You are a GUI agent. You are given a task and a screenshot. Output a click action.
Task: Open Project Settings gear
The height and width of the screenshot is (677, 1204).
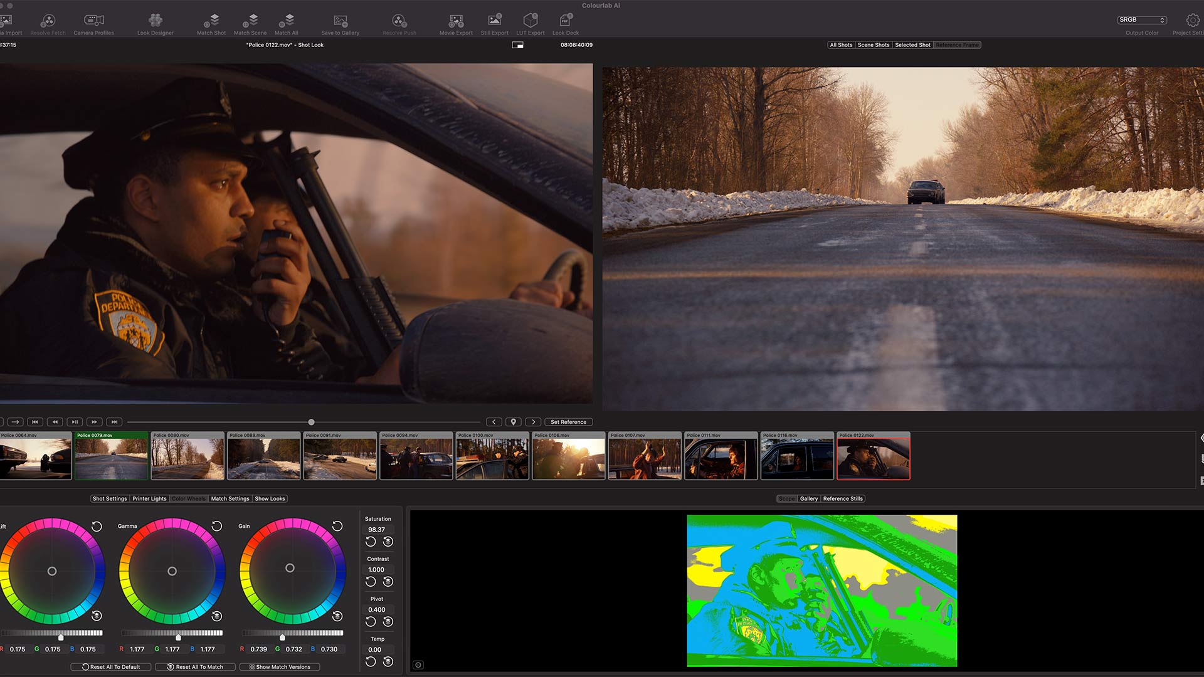pyautogui.click(x=1192, y=21)
